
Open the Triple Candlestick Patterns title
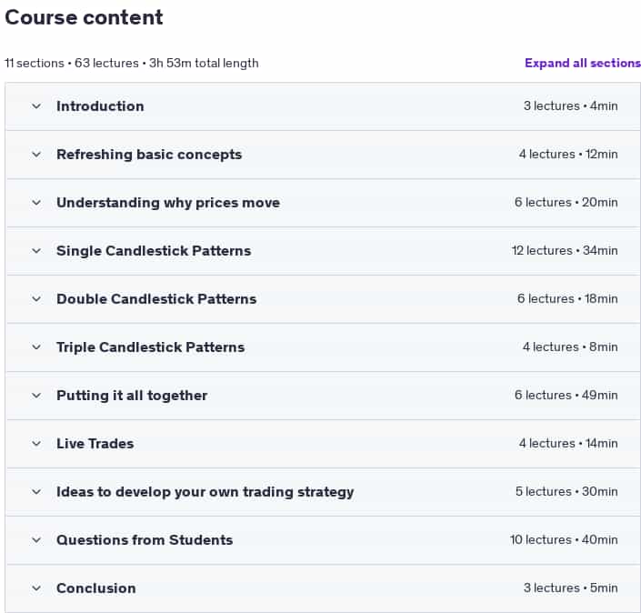150,347
